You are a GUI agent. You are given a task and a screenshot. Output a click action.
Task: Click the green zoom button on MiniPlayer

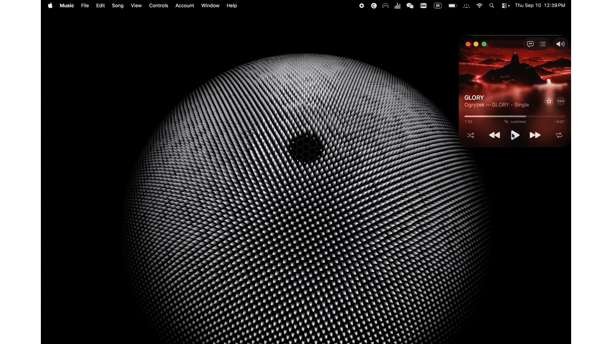click(x=485, y=44)
